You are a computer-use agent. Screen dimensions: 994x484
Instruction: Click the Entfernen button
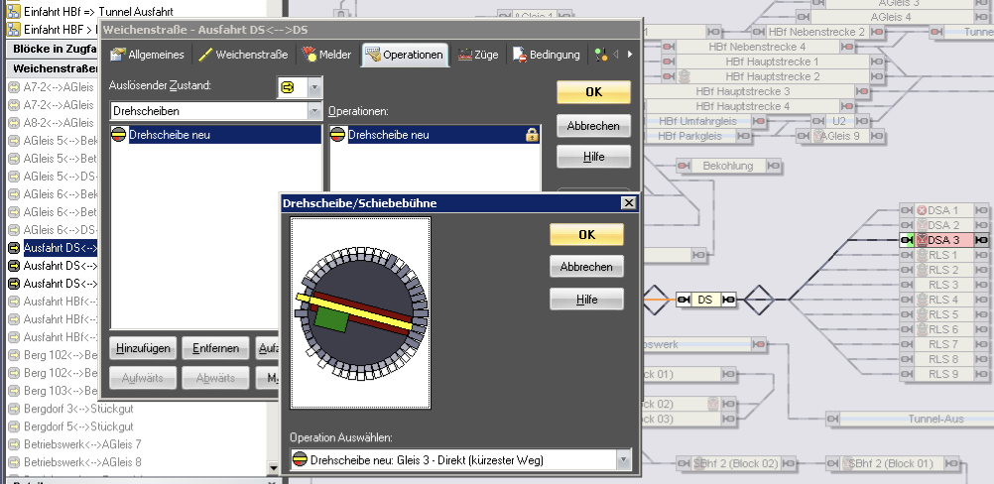pos(215,349)
